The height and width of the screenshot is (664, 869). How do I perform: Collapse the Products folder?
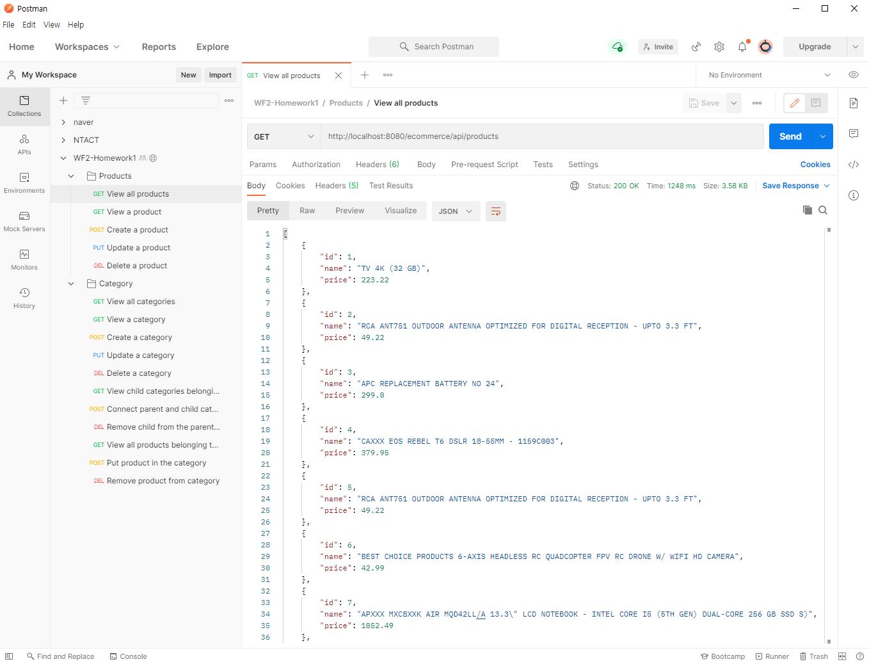(71, 176)
